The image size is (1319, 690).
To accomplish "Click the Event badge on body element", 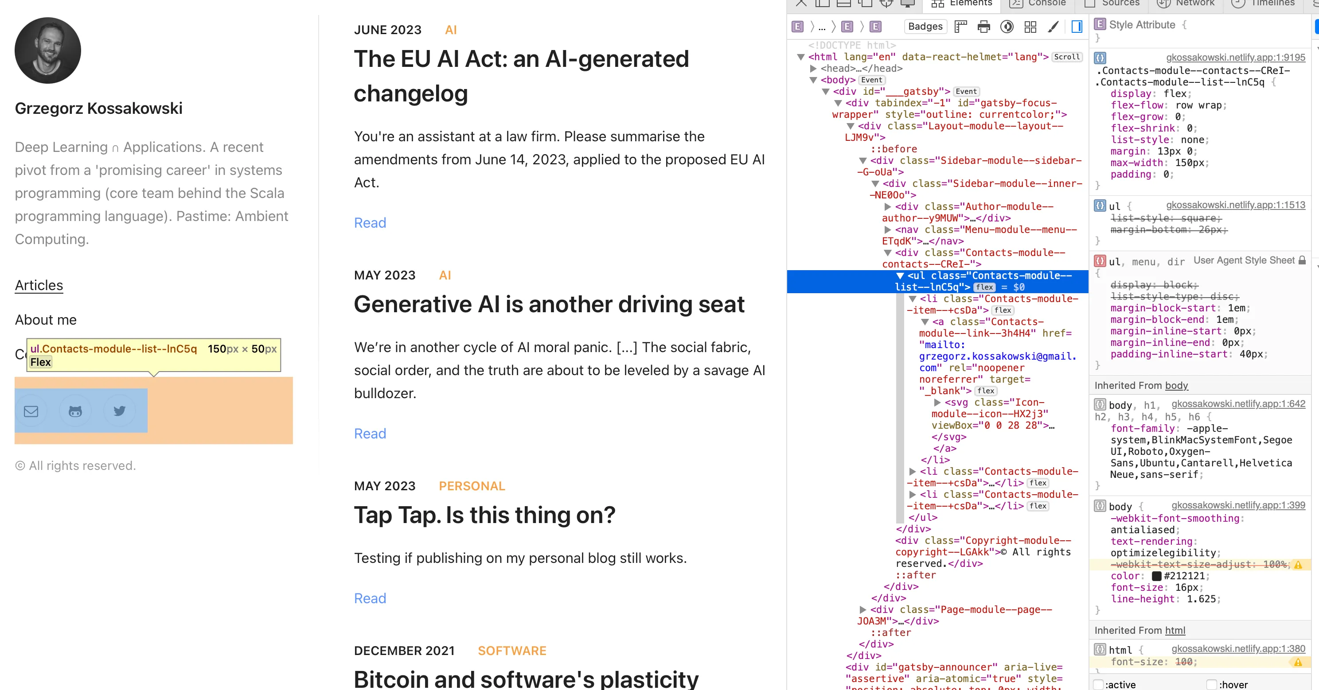I will (871, 80).
